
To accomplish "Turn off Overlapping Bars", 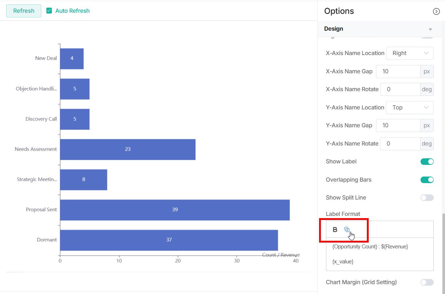I will coord(426,179).
